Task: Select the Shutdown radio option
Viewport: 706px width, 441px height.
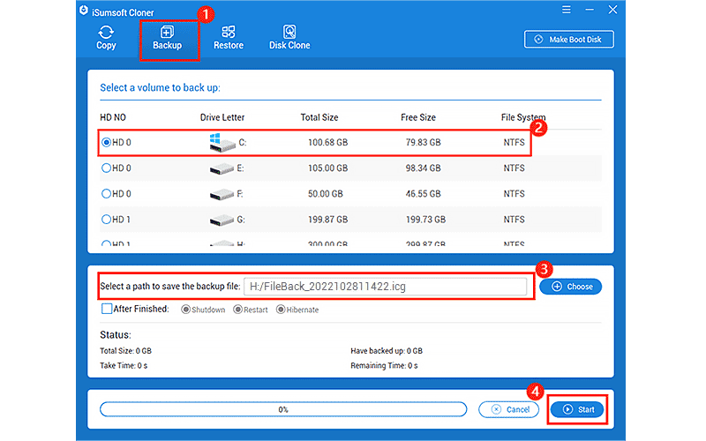Action: (x=185, y=310)
